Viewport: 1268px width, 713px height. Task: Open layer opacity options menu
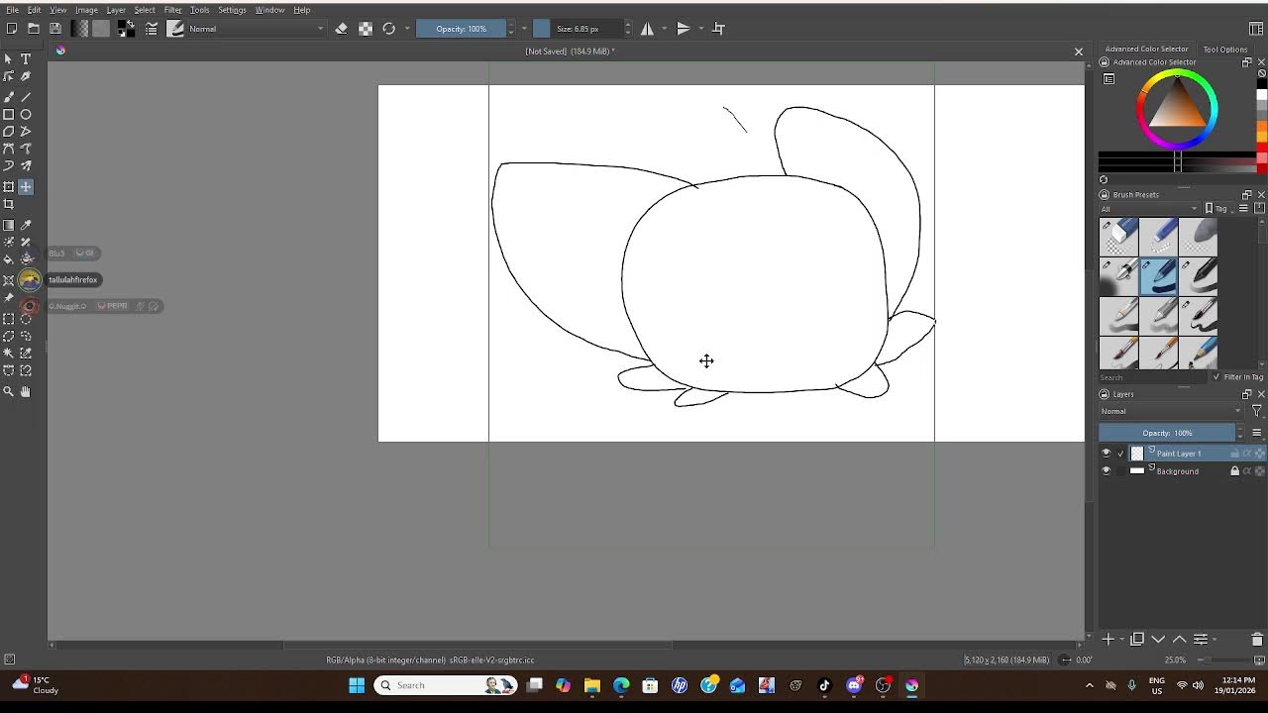tap(1257, 433)
